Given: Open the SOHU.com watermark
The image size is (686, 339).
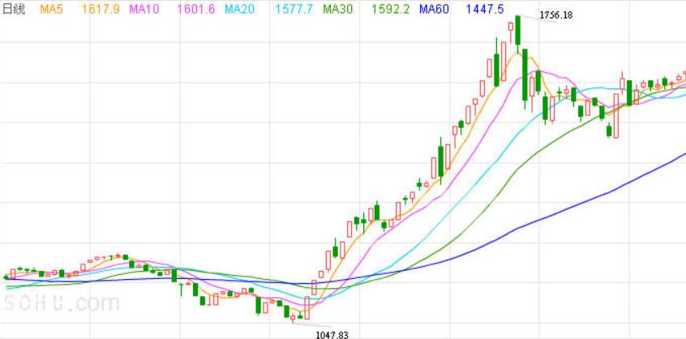Looking at the screenshot, I should click(61, 304).
